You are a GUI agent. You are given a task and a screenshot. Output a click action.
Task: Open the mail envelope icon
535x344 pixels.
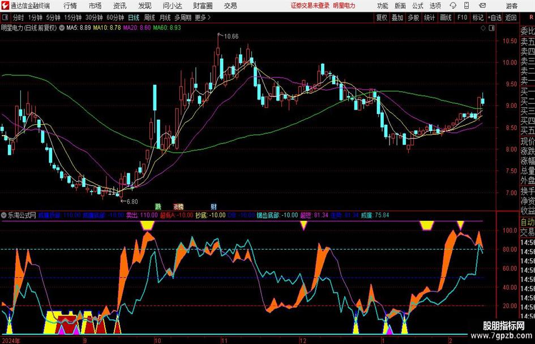click(482, 6)
